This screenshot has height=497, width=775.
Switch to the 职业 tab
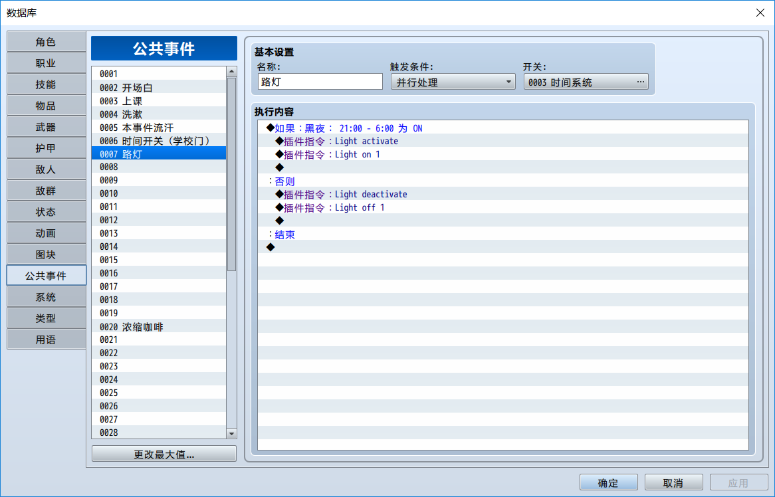[x=46, y=63]
